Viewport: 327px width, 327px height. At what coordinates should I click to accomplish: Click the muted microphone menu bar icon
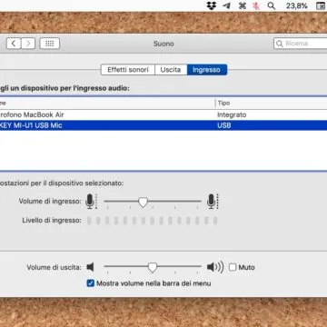click(256, 5)
